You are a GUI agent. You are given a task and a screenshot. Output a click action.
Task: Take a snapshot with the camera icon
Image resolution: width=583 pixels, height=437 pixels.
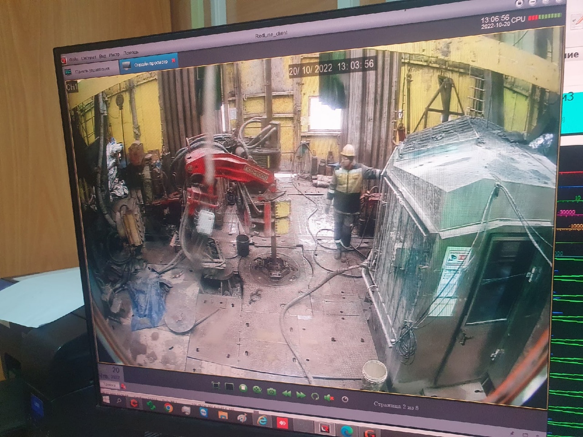click(272, 391)
